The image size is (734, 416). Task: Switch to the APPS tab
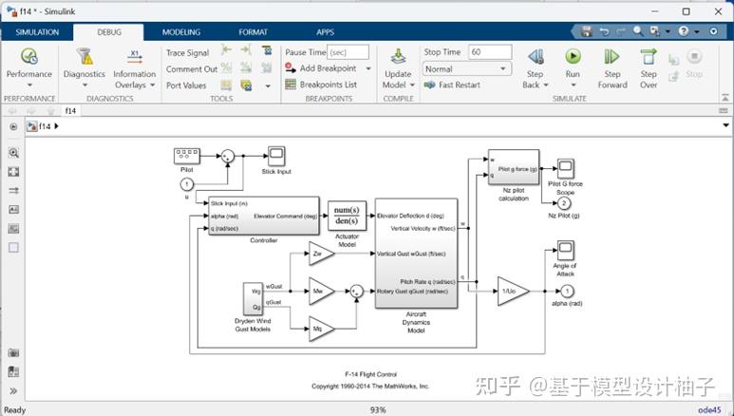click(325, 32)
